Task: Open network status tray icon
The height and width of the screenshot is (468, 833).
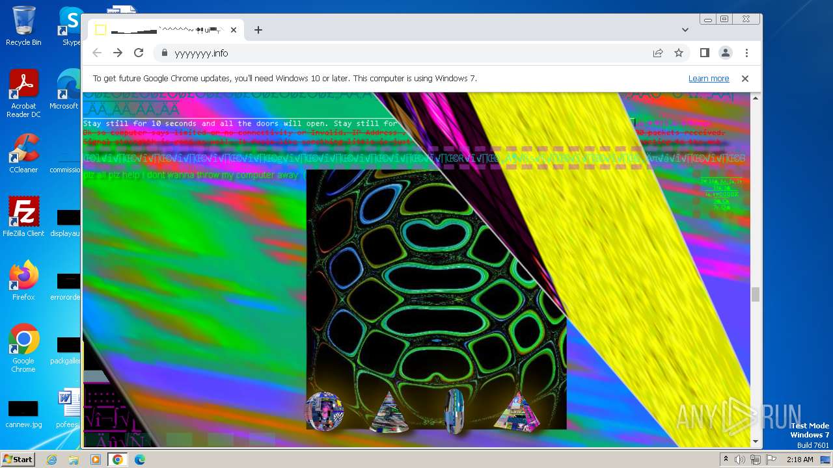Action: (756, 460)
